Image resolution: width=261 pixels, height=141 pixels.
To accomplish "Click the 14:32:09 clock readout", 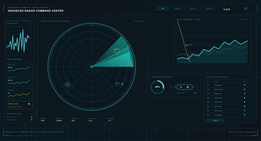I will click(x=226, y=9).
